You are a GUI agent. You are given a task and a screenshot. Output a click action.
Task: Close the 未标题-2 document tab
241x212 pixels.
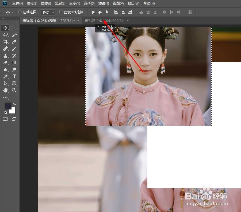(x=128, y=21)
